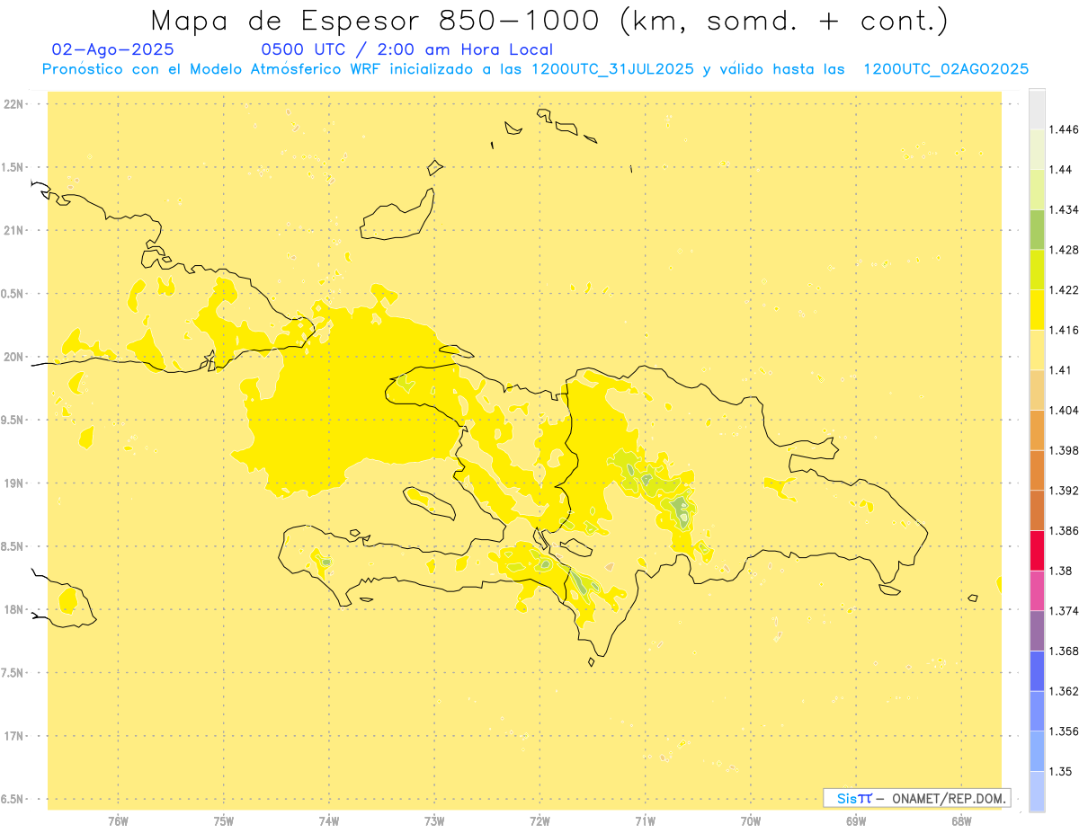This screenshot has width=1079, height=833.
Task: Click the legend value 1.362
Action: coord(1064,691)
